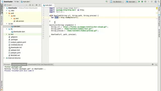Select the .gitignore file
The image size is (161, 91).
(x=14, y=37)
